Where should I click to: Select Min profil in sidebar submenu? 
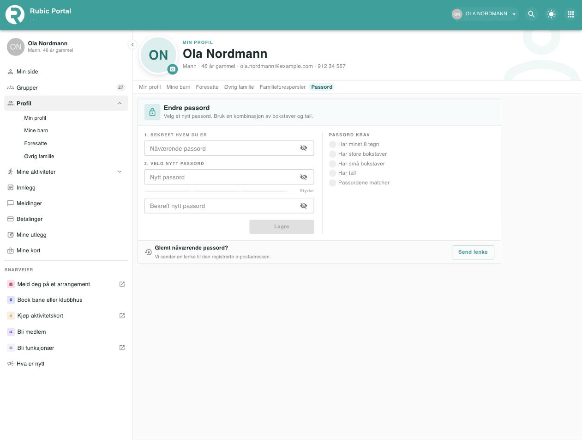click(35, 118)
